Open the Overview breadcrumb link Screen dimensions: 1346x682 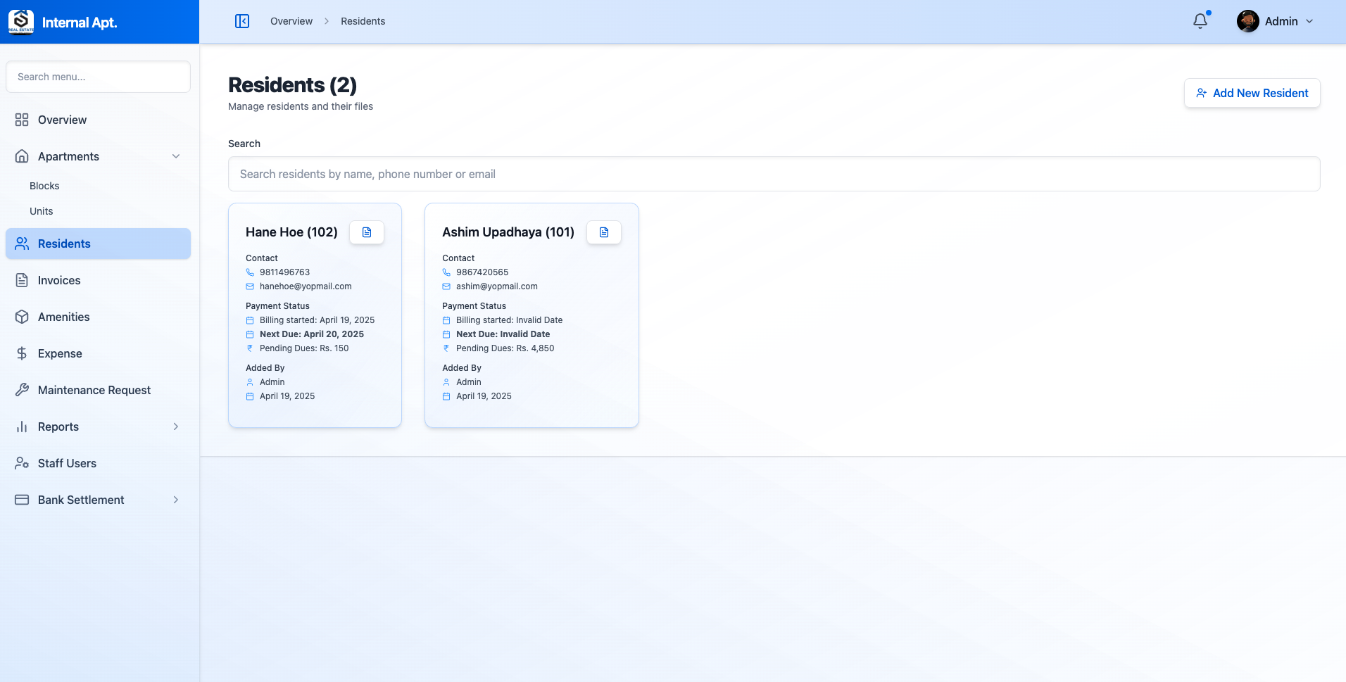(x=291, y=21)
